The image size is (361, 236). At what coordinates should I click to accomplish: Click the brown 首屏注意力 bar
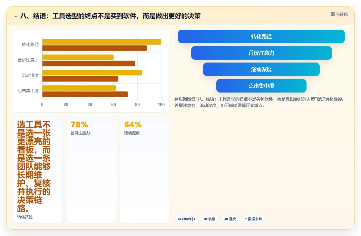click(89, 64)
